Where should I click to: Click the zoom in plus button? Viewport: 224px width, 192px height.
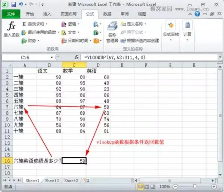214,186
